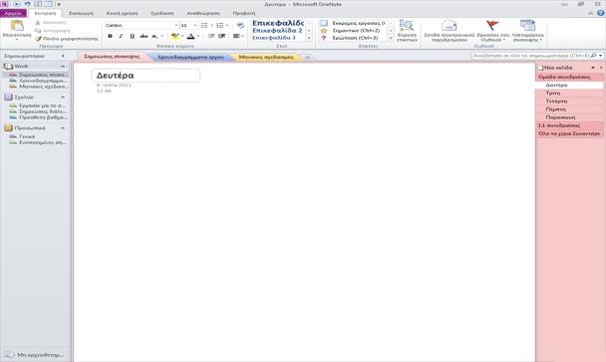Click the E-mail Page icon

tap(450, 26)
